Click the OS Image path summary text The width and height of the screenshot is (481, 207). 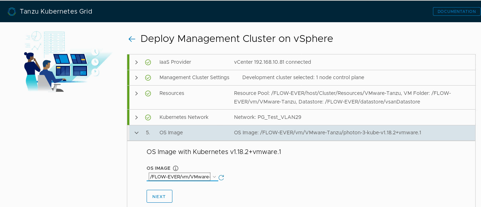(328, 133)
